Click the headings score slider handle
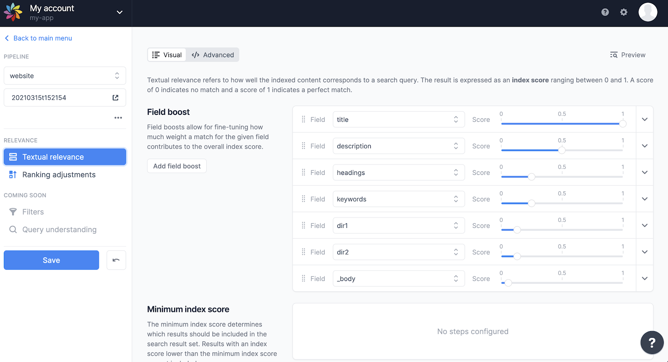The height and width of the screenshot is (362, 668). pyautogui.click(x=531, y=177)
